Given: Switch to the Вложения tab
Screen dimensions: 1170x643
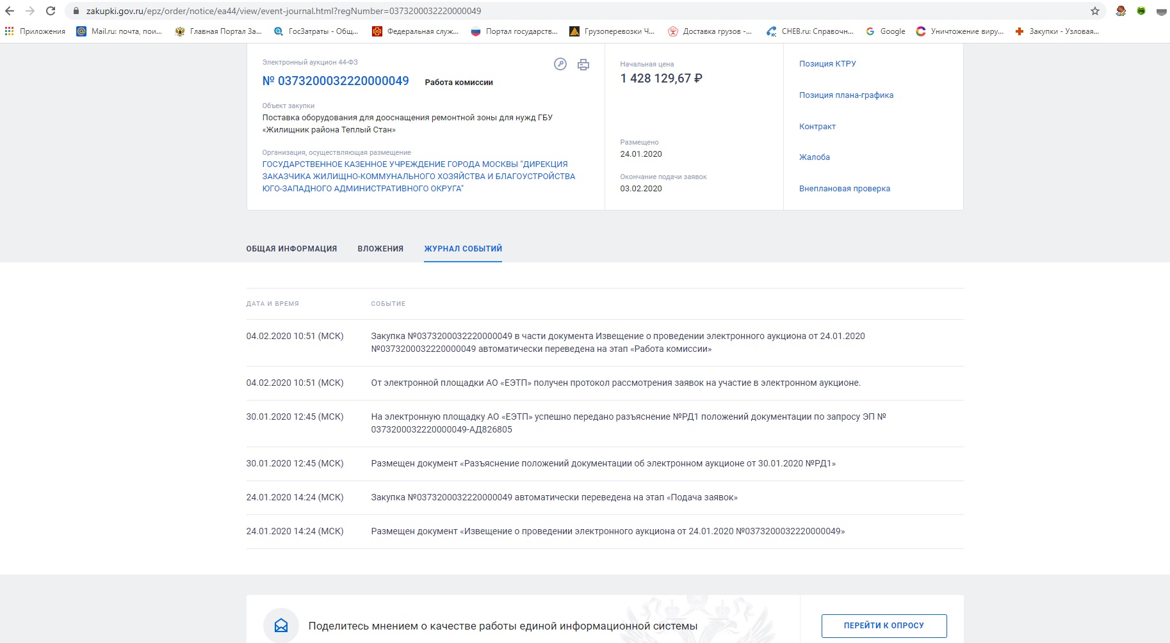Looking at the screenshot, I should click(x=380, y=249).
